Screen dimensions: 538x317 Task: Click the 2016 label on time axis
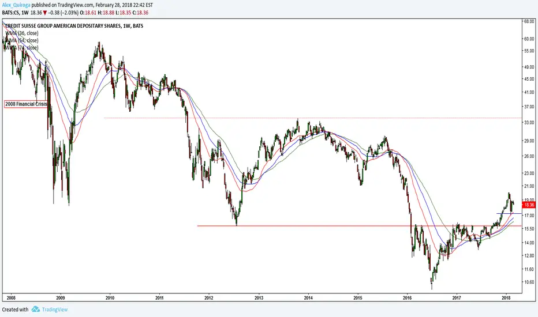(407, 298)
